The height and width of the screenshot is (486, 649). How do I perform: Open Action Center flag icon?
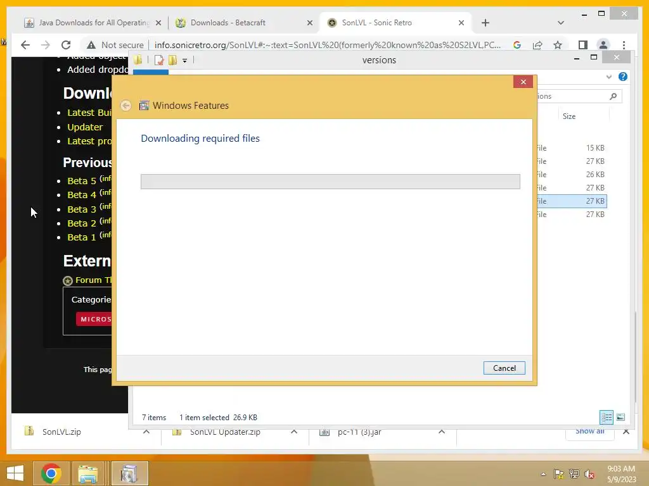coord(559,474)
